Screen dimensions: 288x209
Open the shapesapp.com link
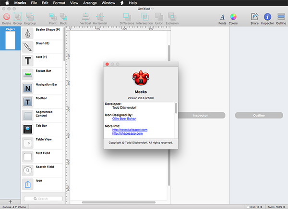(x=128, y=133)
